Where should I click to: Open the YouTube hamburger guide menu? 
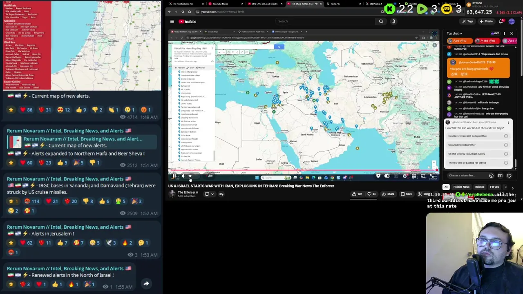click(172, 22)
